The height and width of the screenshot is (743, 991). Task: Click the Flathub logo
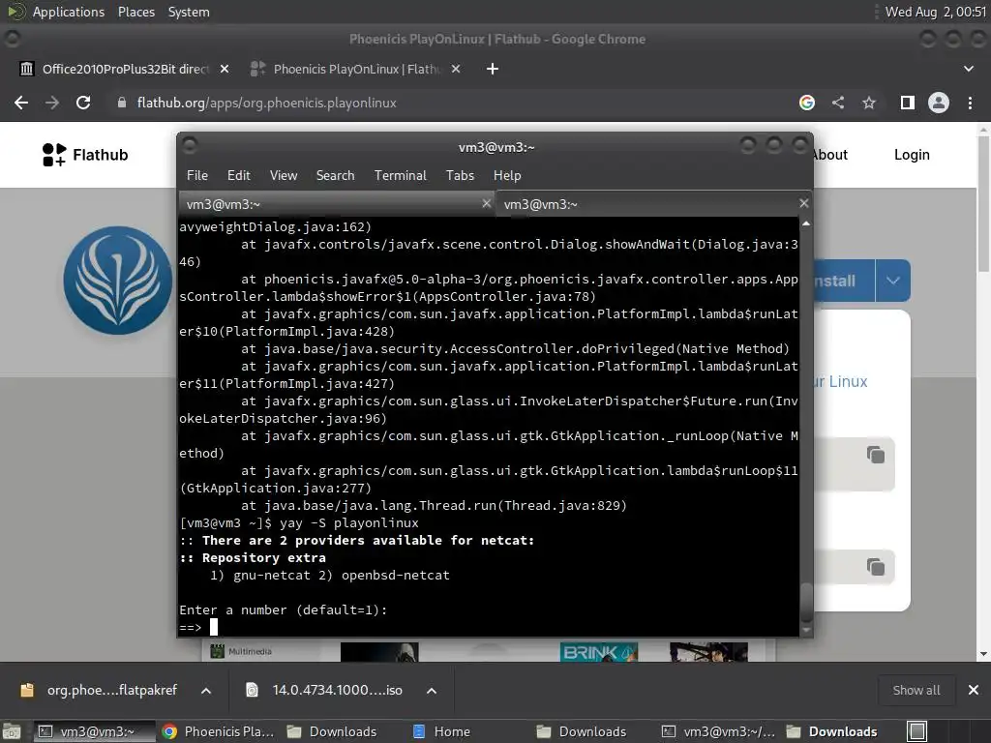pos(85,155)
